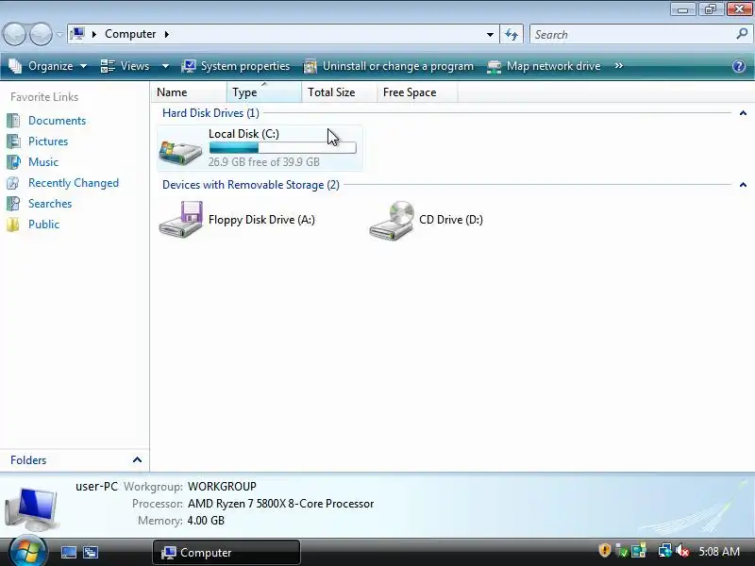Click the Documents folder icon in sidebar
The image size is (755, 566).
pyautogui.click(x=13, y=121)
